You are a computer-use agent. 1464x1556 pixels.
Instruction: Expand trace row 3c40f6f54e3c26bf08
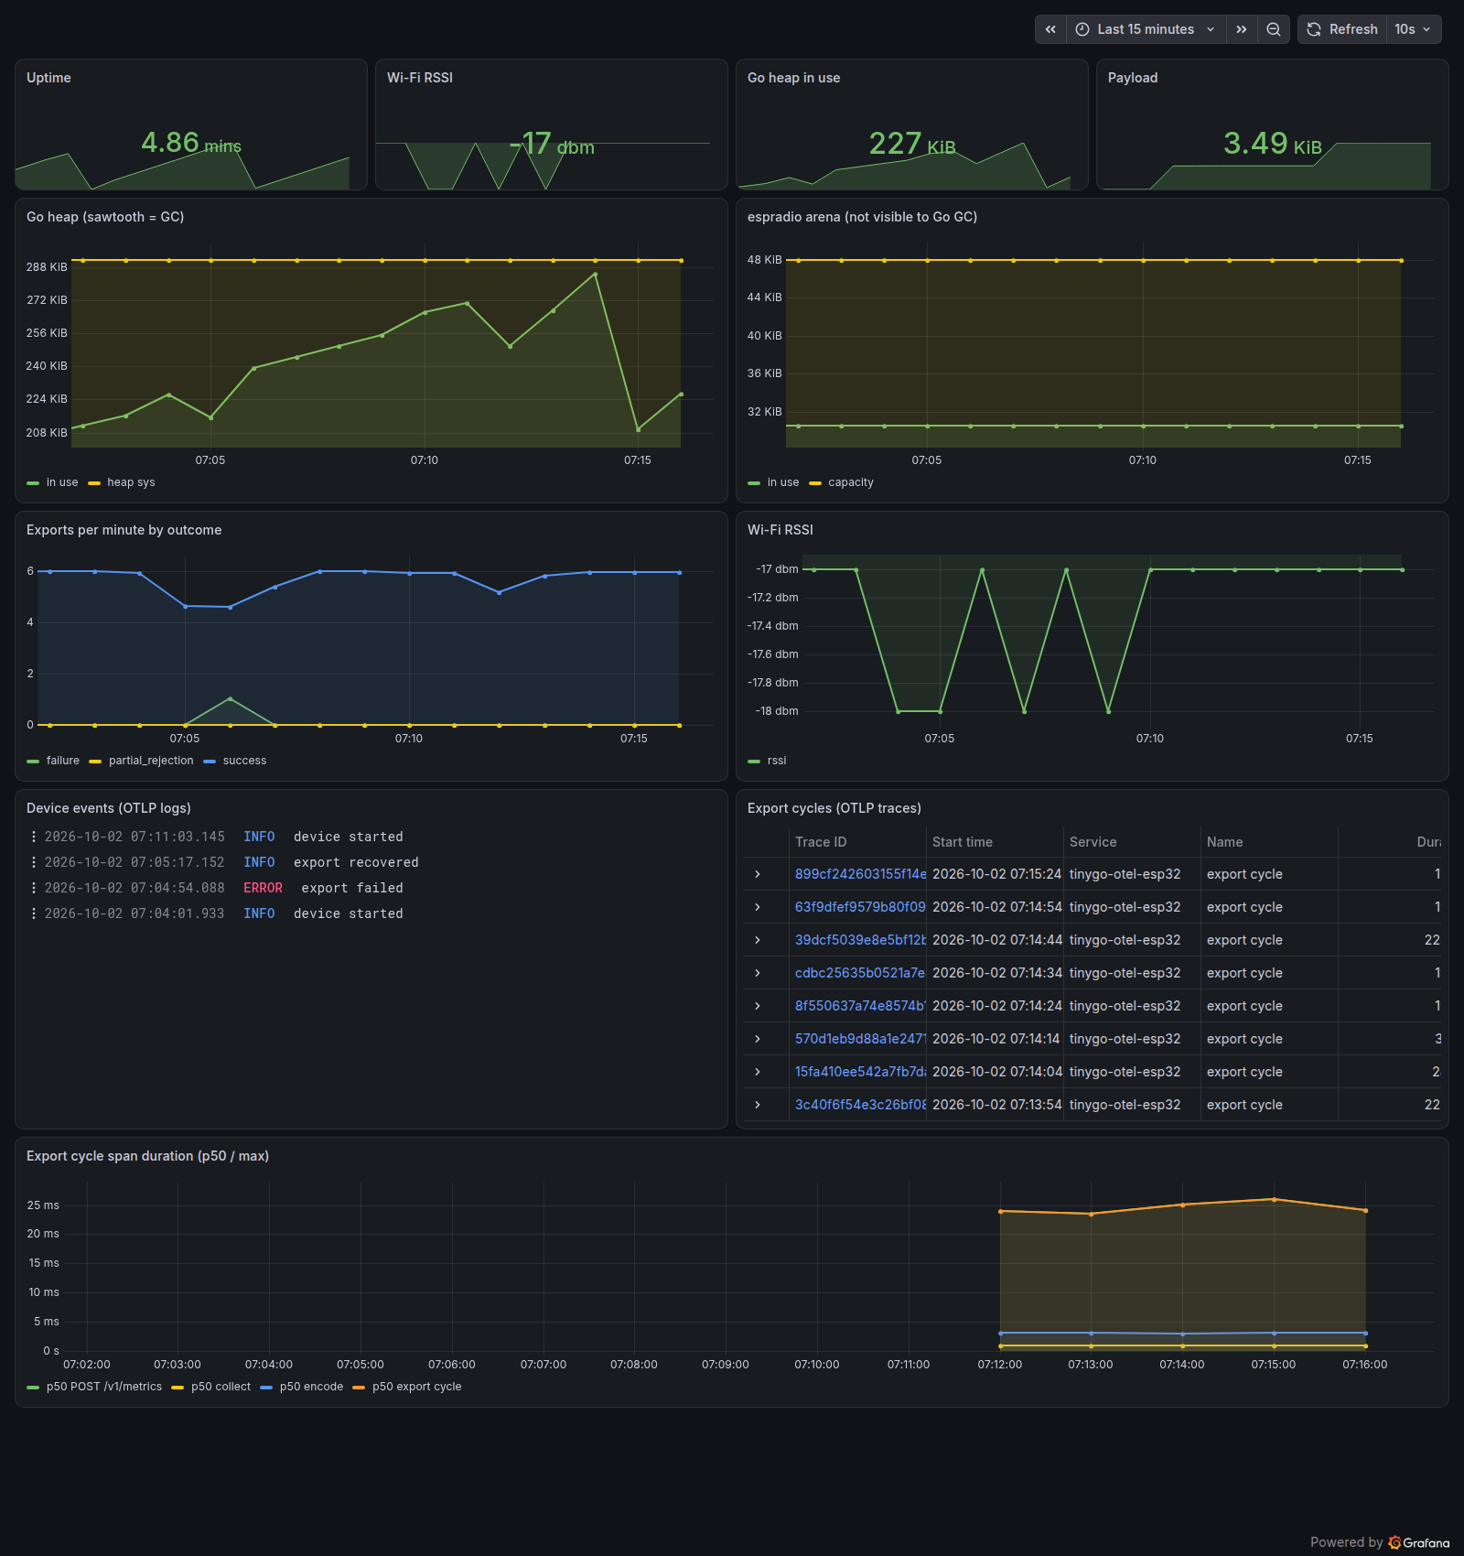(758, 1105)
